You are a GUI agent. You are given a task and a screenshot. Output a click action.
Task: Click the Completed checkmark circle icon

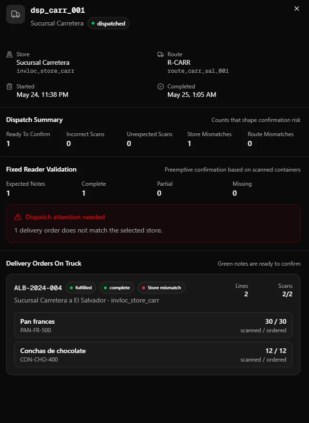pyautogui.click(x=161, y=86)
